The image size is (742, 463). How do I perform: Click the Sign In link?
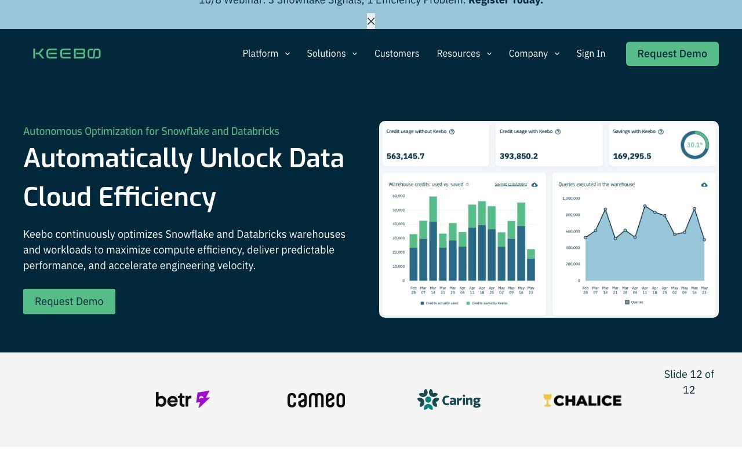click(591, 54)
